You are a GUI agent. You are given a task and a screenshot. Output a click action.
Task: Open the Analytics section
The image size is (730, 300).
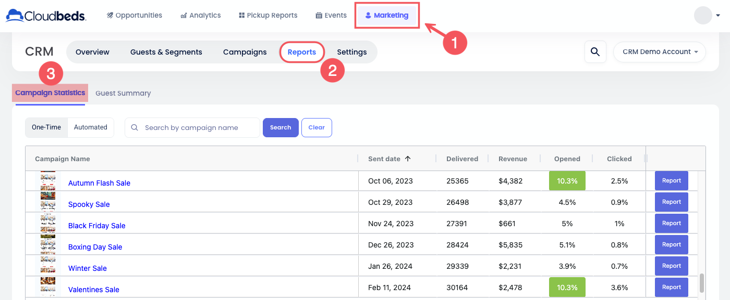pyautogui.click(x=201, y=16)
